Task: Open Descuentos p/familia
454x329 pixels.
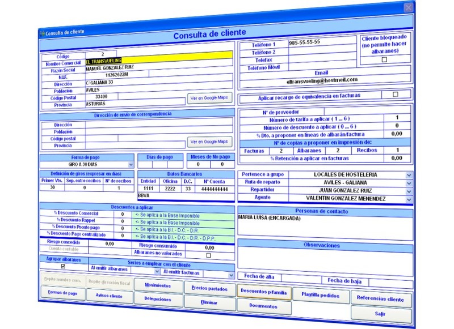Action: click(x=263, y=292)
